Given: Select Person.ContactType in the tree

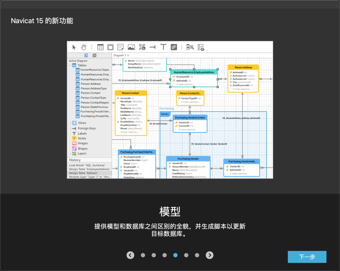Looking at the screenshot, I should point(93,98).
